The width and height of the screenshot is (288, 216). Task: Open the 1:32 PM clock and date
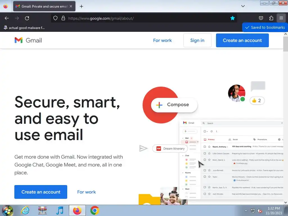coord(274,211)
